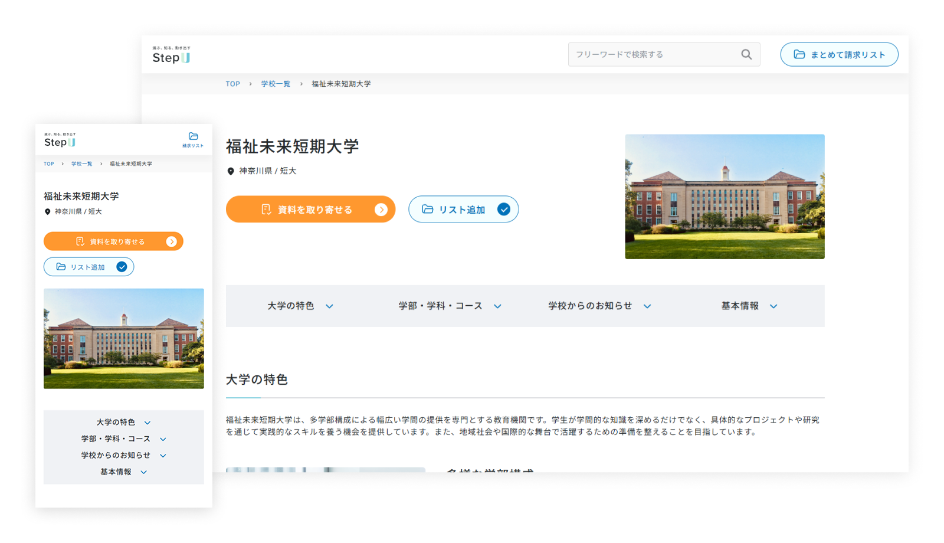The height and width of the screenshot is (543, 944).
Task: Toggle the mobile リスト追加 checkmark
Action: coord(122,267)
